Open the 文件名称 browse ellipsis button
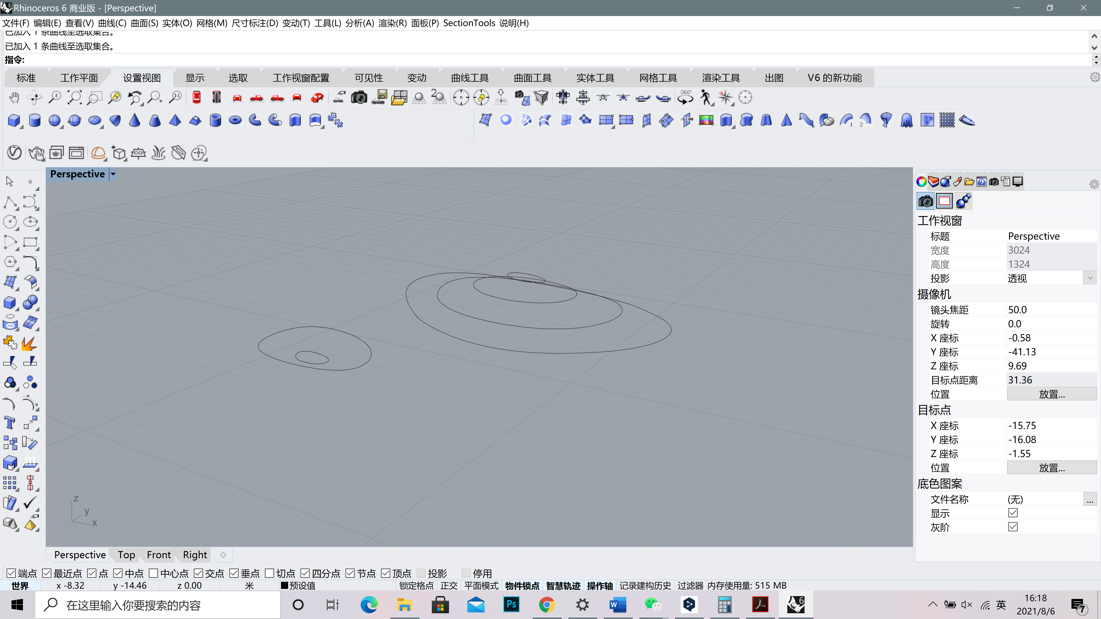The height and width of the screenshot is (619, 1101). click(1090, 499)
